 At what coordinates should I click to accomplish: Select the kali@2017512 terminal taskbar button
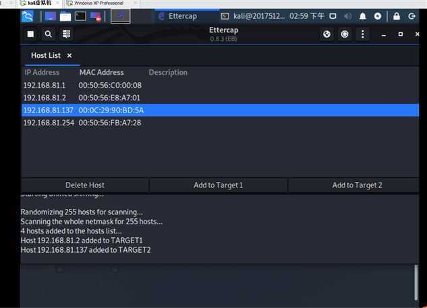click(x=253, y=16)
